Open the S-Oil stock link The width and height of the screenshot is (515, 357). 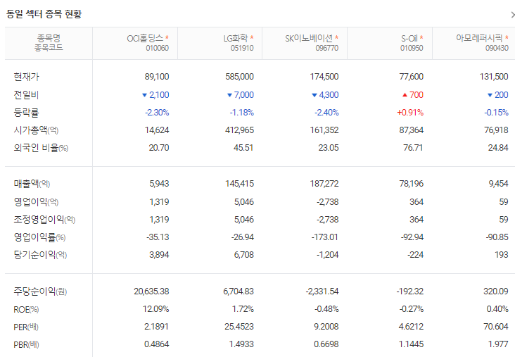409,39
